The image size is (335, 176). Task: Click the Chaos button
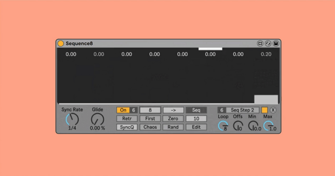coord(150,127)
